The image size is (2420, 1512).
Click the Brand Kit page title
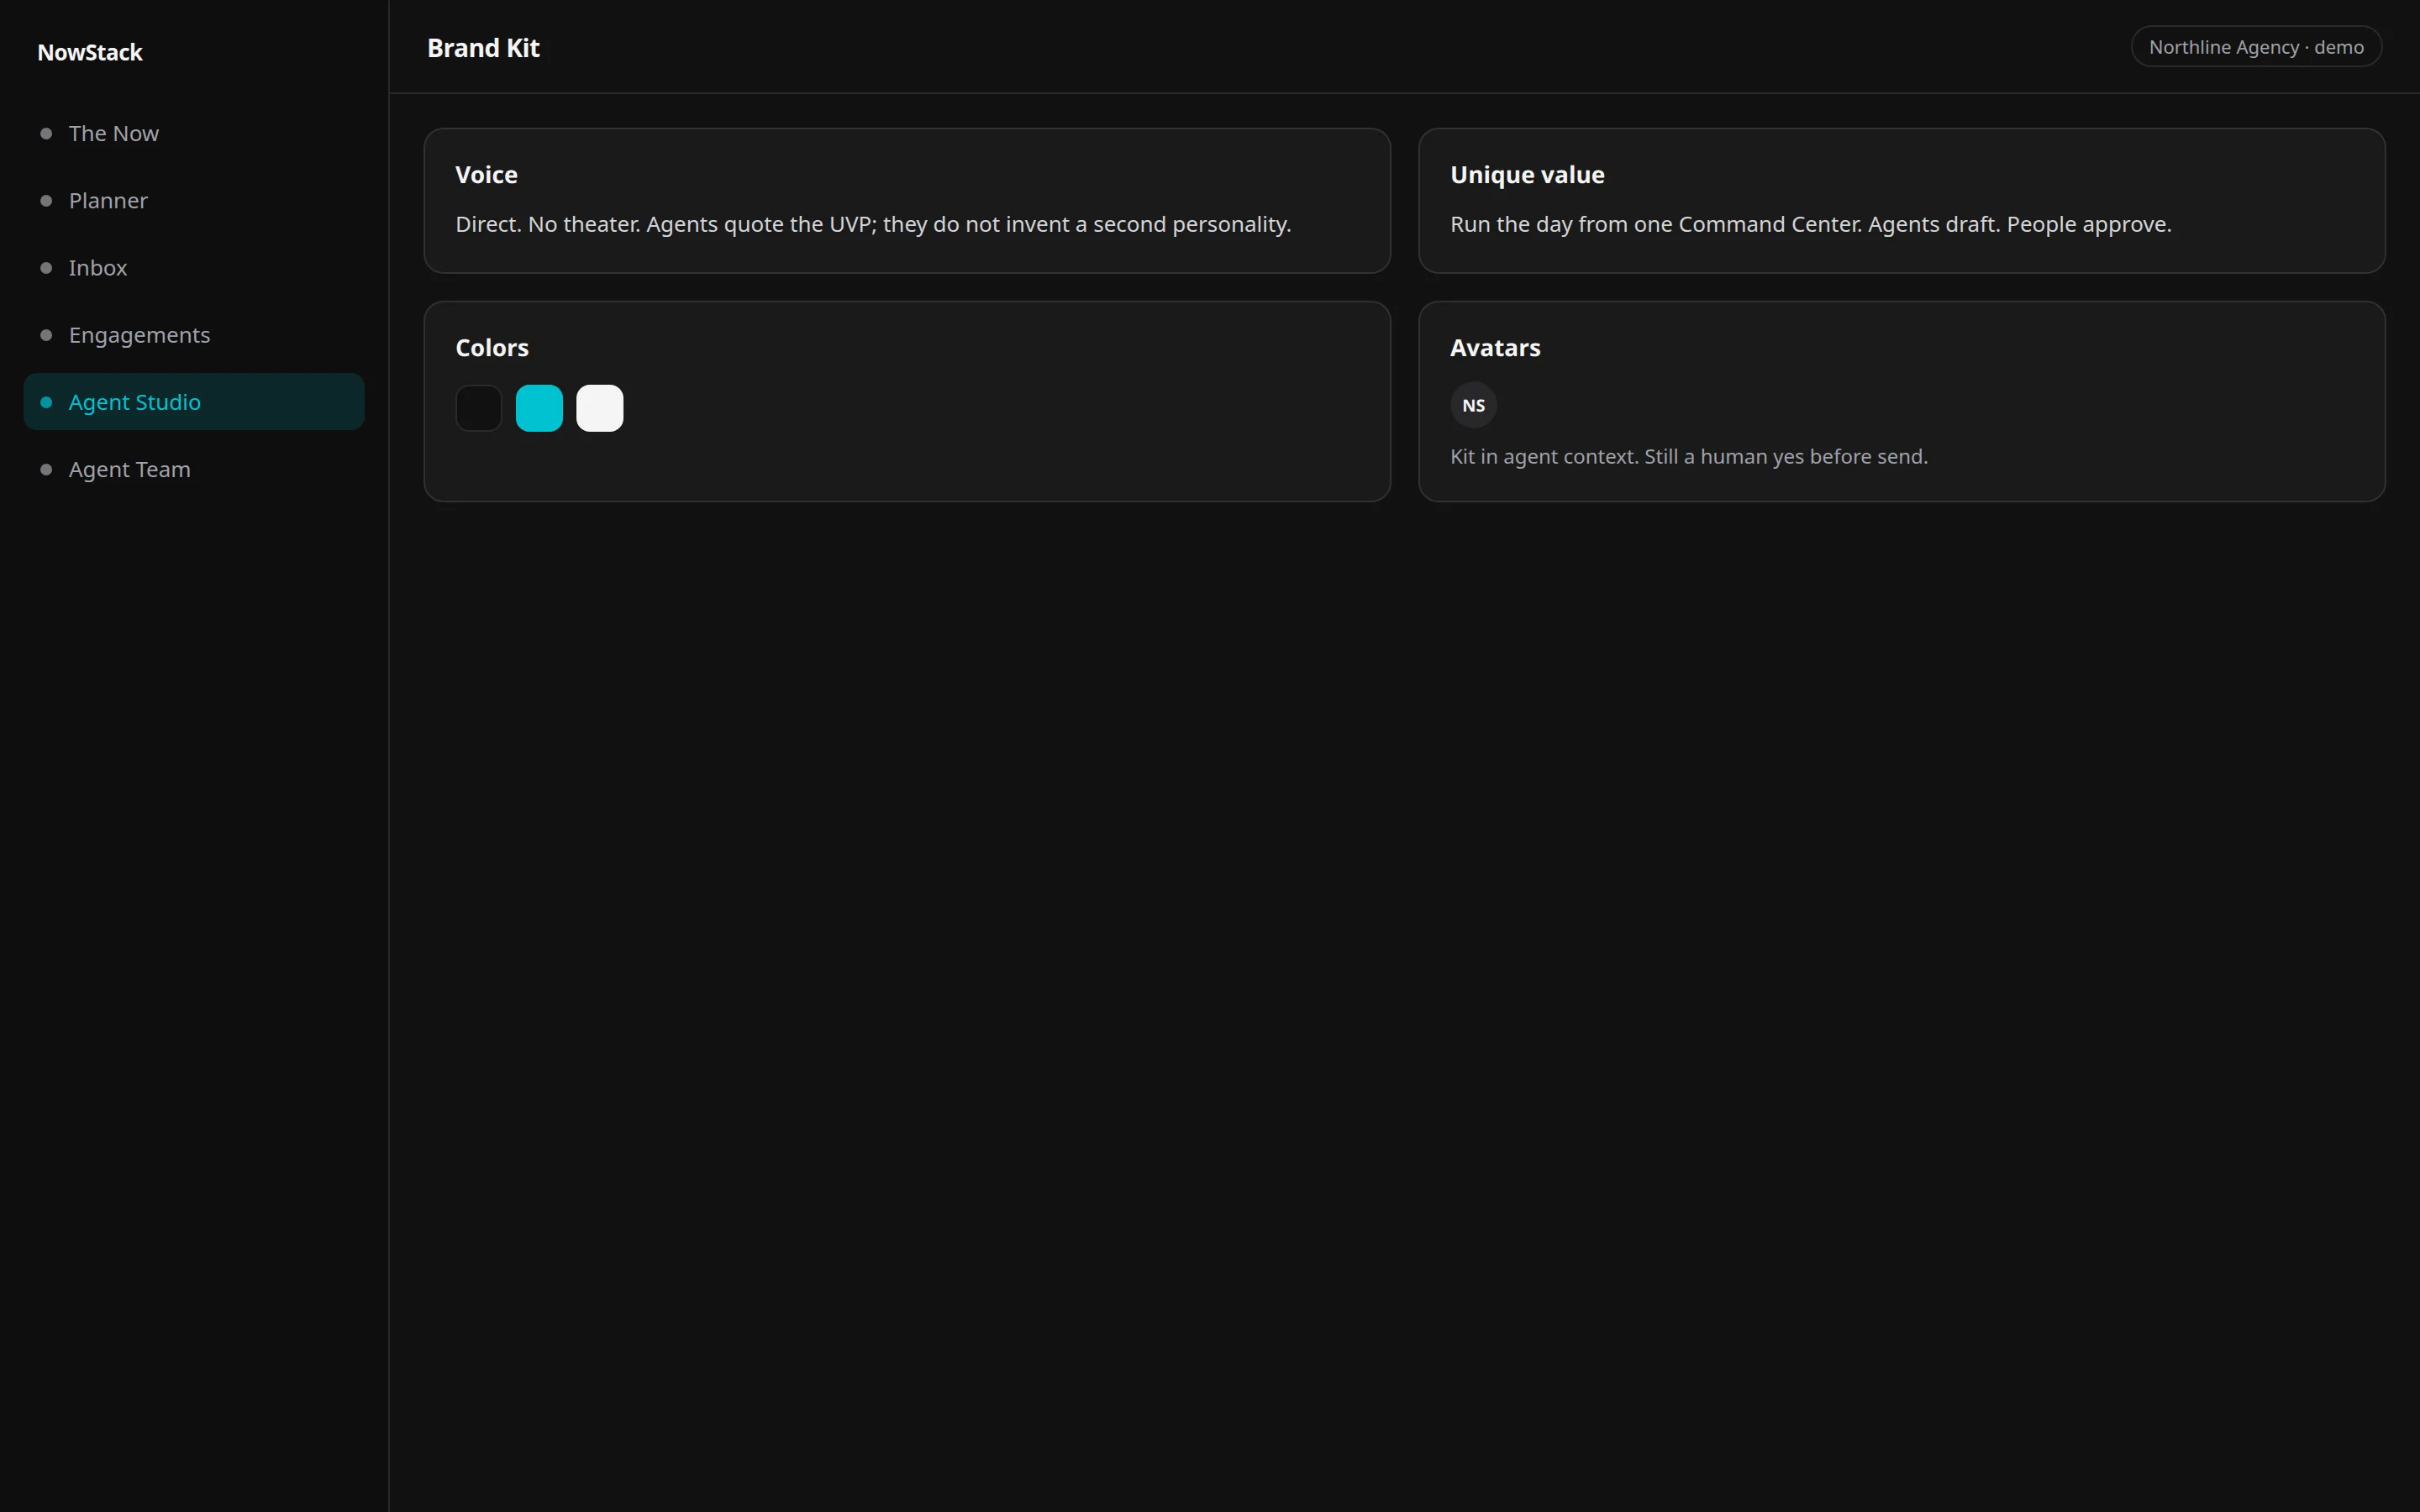(x=483, y=48)
